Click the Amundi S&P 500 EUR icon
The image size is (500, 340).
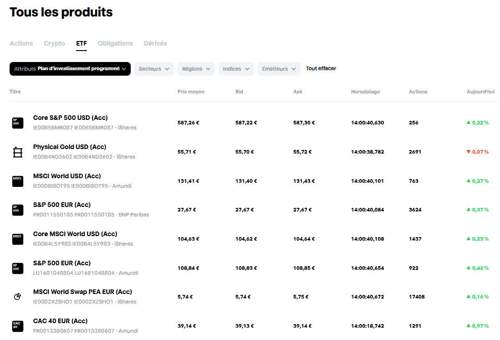17,268
